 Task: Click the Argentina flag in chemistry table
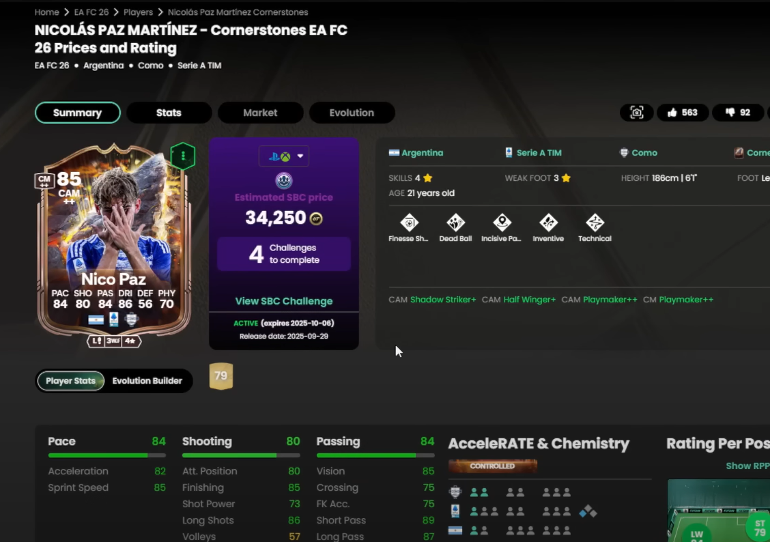(x=455, y=530)
